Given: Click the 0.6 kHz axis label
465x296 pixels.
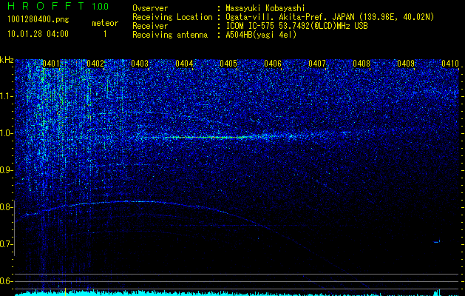Looking at the screenshot, I should (x=6, y=281).
